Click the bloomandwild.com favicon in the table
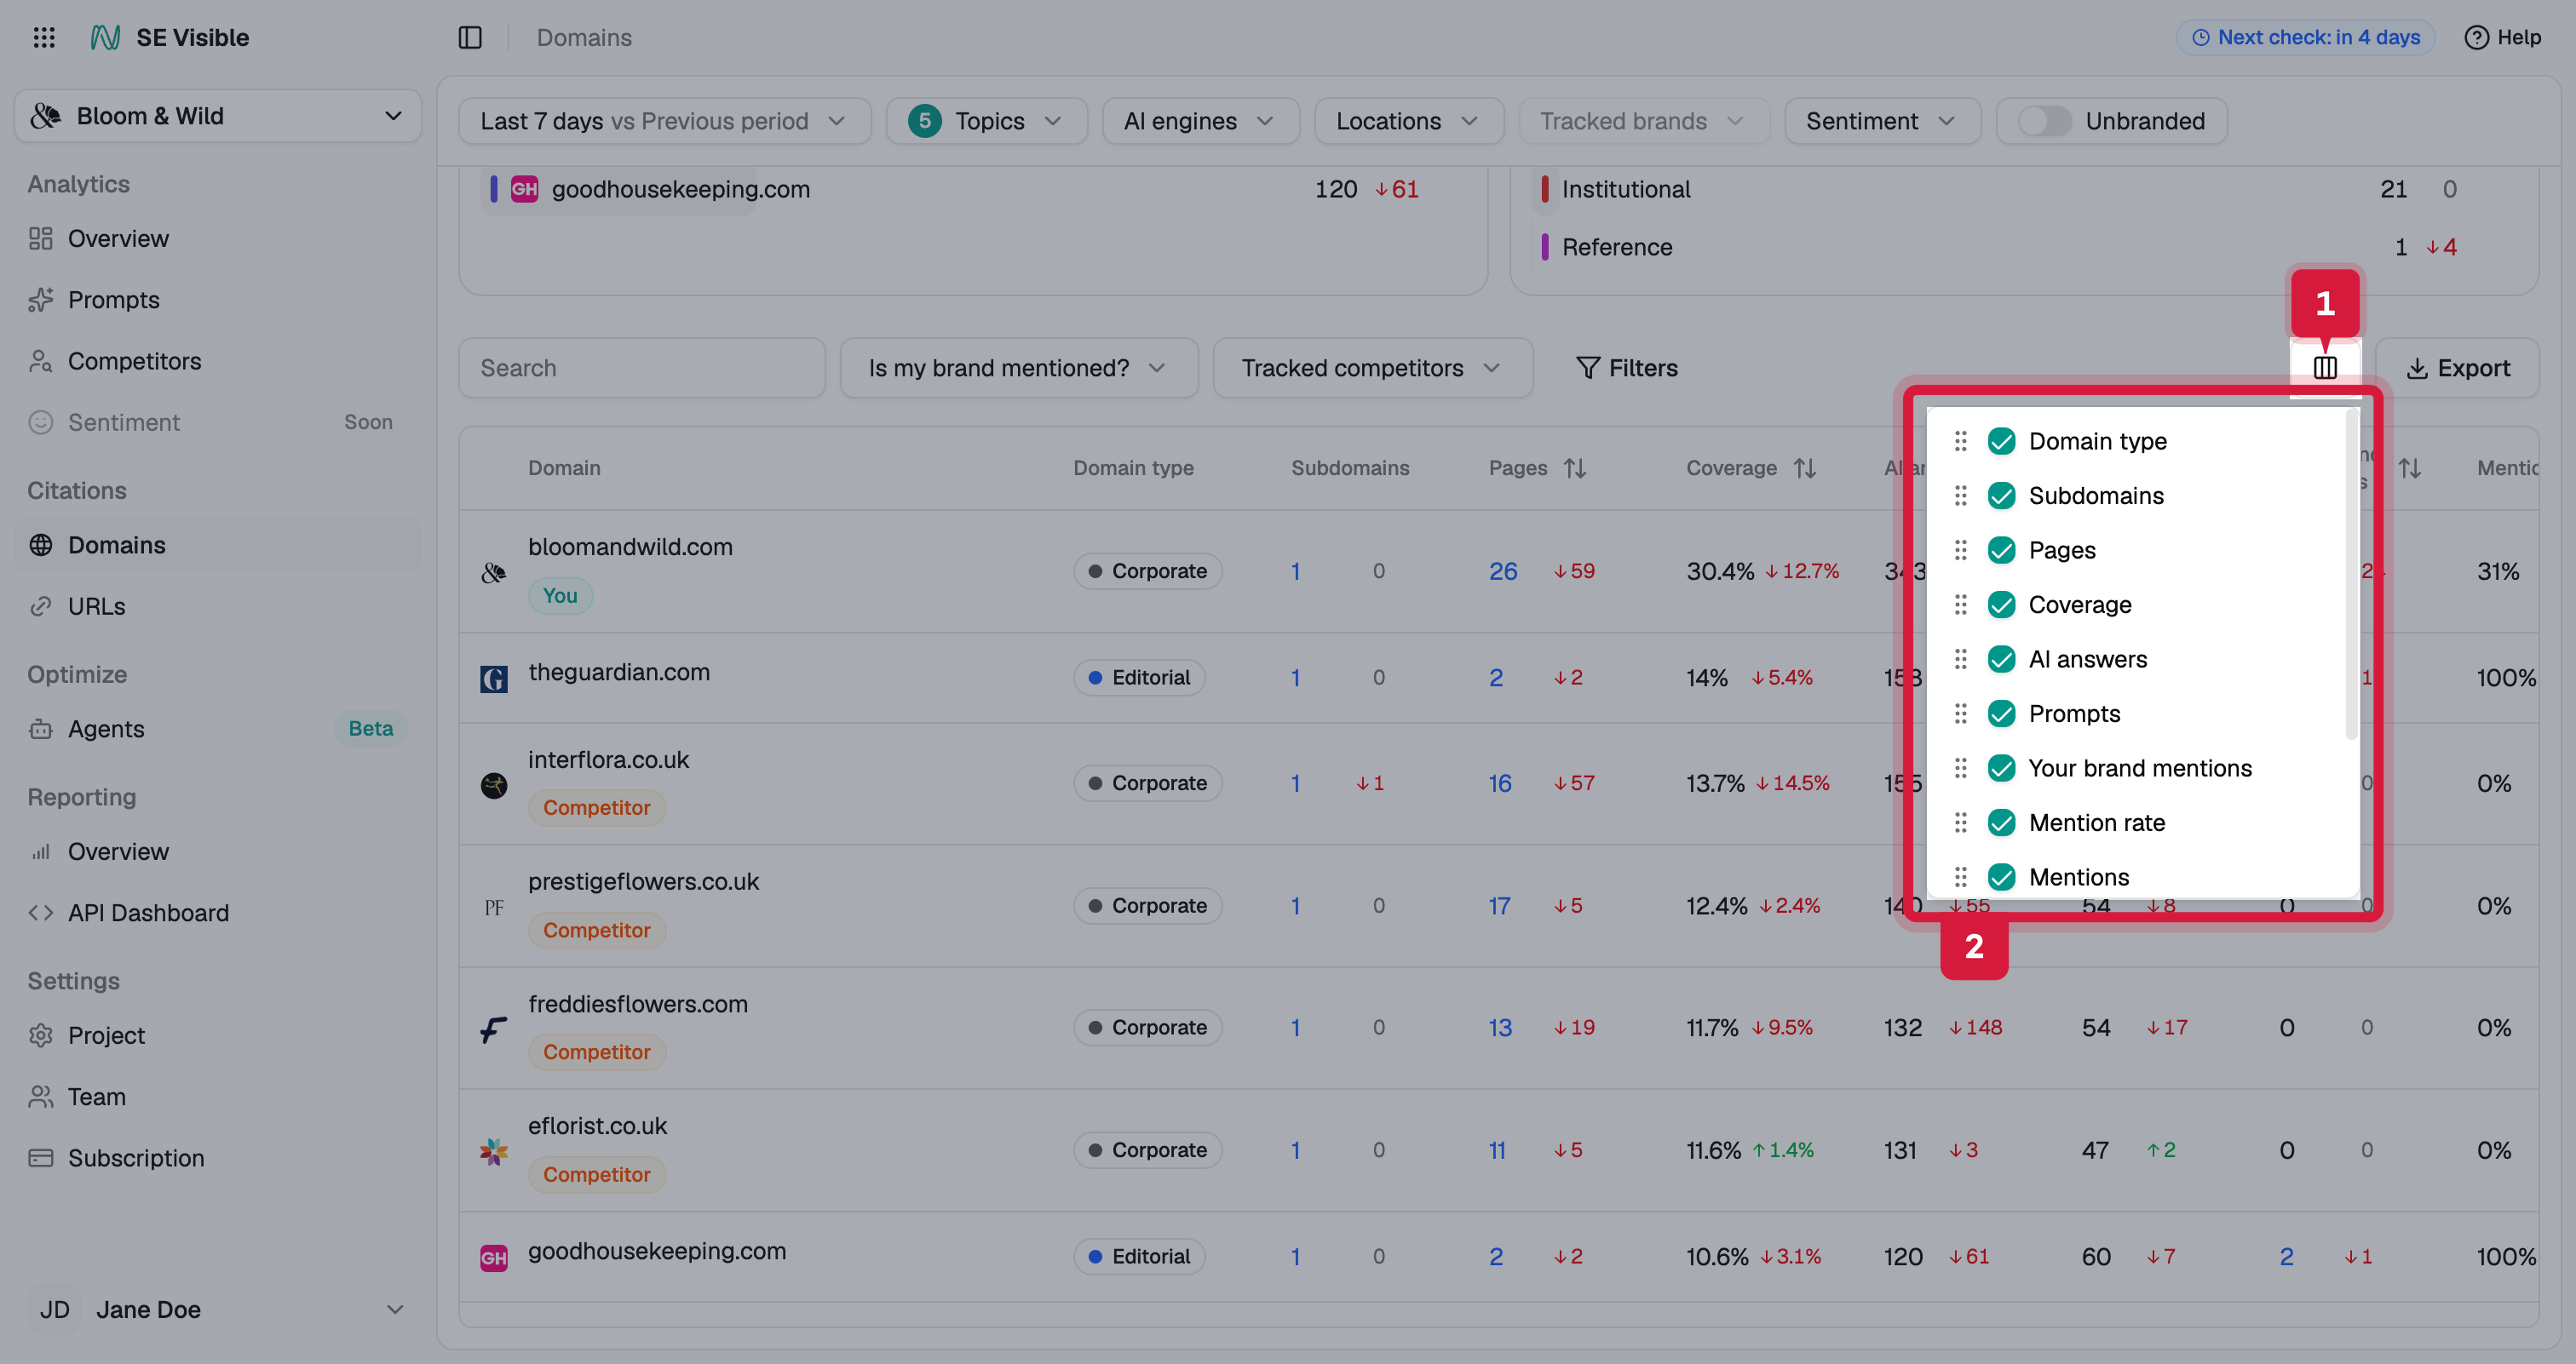The height and width of the screenshot is (1364, 2576). click(x=494, y=572)
